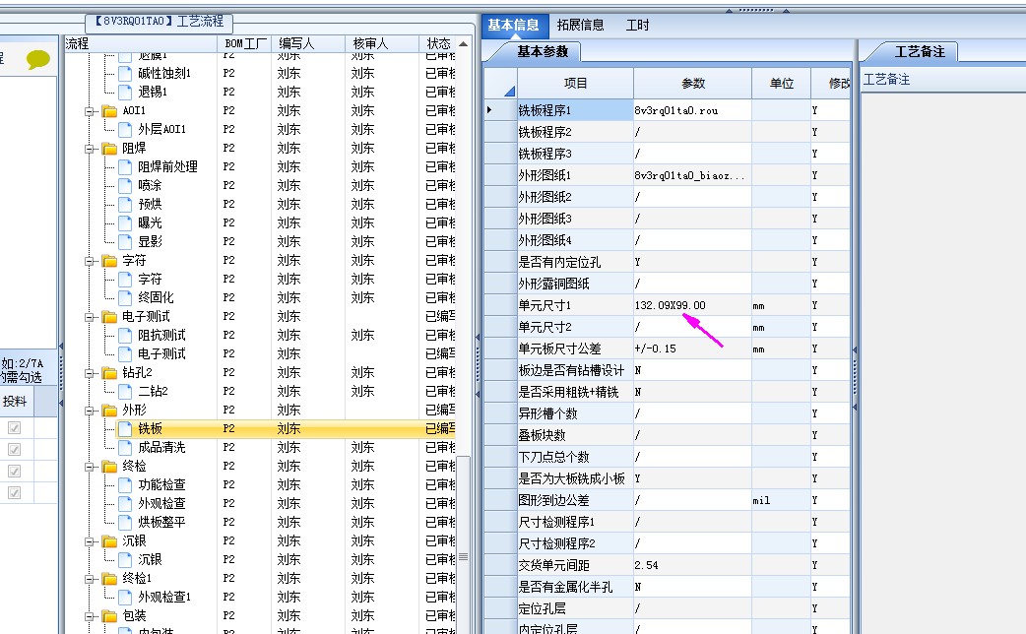Click the 单位 column header
Image resolution: width=1026 pixels, height=634 pixels.
pos(781,83)
